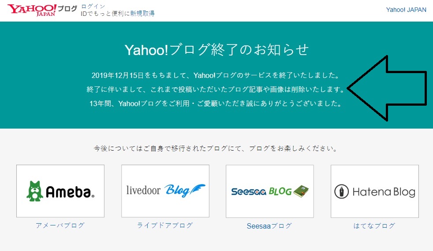Click the Hatena Blog logo tile
Image resolution: width=433 pixels, height=251 pixels.
click(x=375, y=191)
